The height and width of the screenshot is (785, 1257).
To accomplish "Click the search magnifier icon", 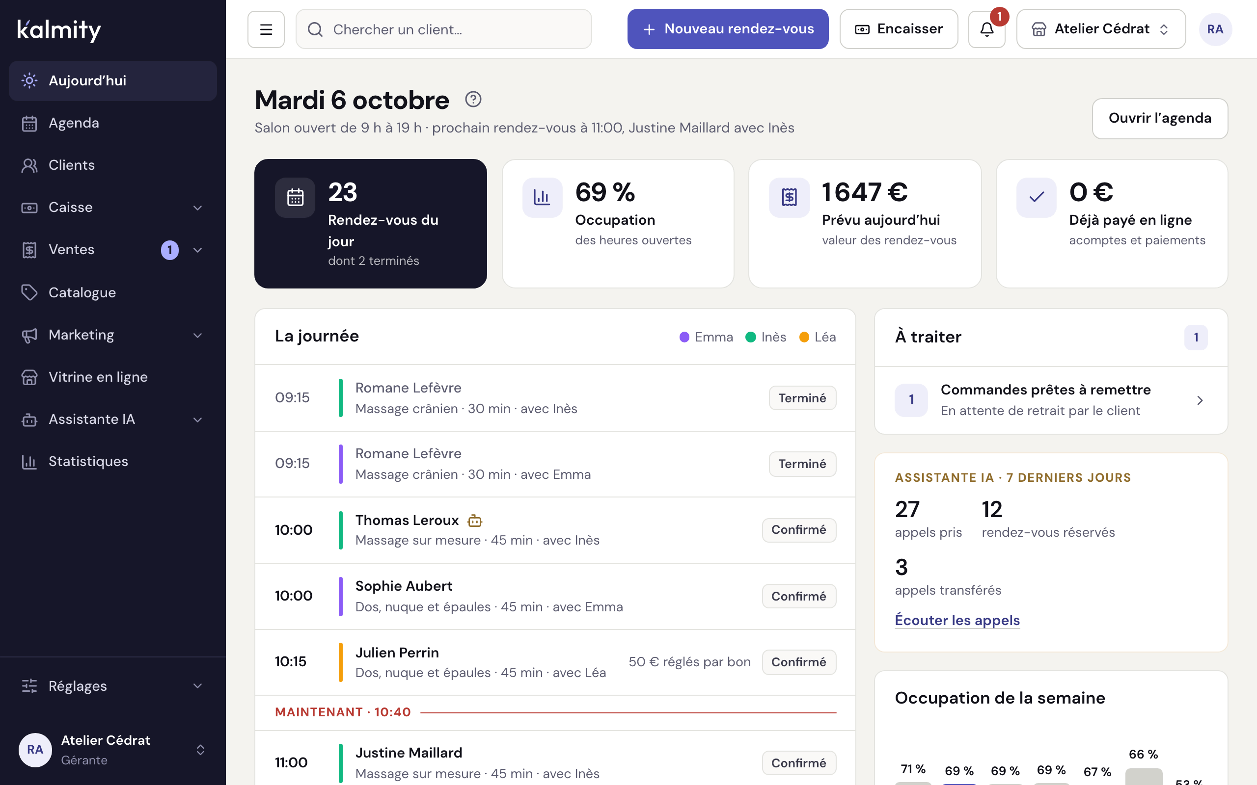I will click(x=315, y=29).
